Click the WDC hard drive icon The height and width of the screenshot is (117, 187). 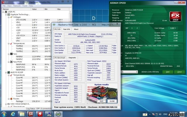[x=8, y=104]
